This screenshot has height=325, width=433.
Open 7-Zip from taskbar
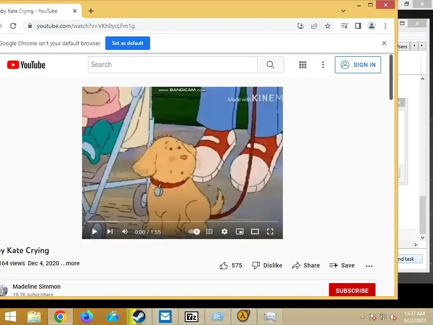(x=192, y=317)
